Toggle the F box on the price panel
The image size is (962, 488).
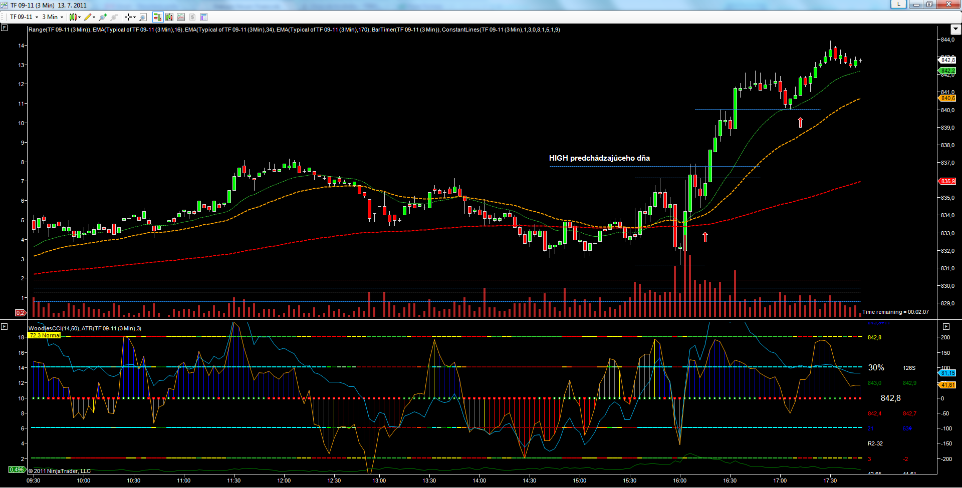click(x=5, y=28)
